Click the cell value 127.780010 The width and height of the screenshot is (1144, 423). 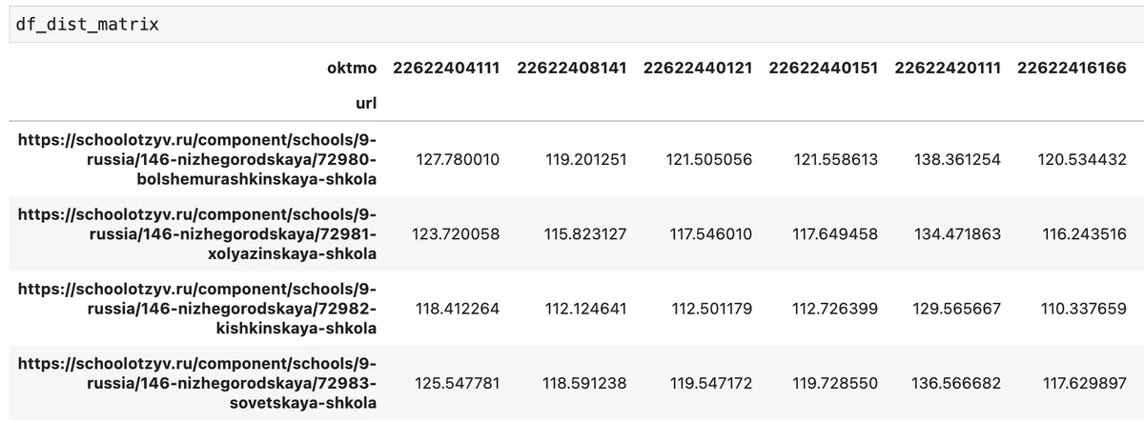(x=458, y=159)
